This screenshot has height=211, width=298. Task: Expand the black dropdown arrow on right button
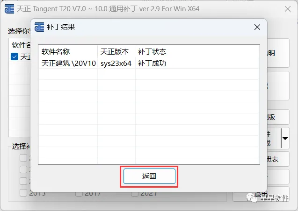pyautogui.click(x=285, y=138)
